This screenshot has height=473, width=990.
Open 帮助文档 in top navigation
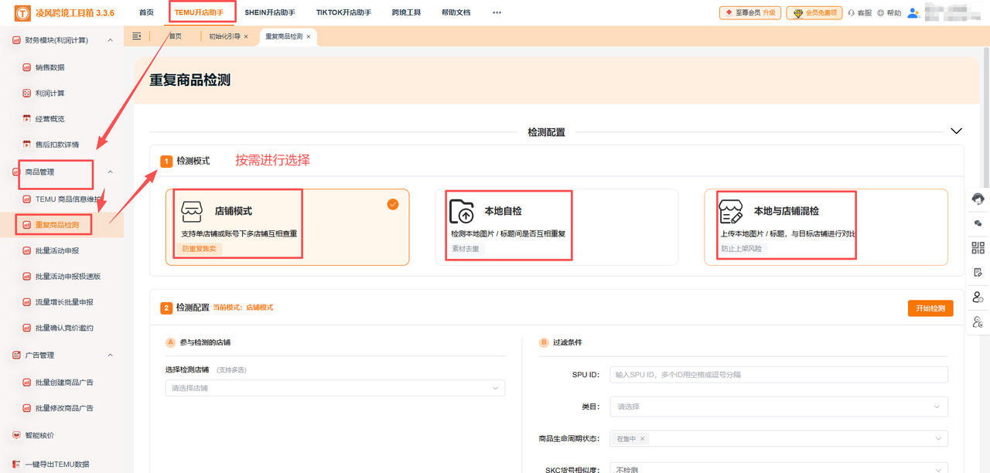point(456,12)
